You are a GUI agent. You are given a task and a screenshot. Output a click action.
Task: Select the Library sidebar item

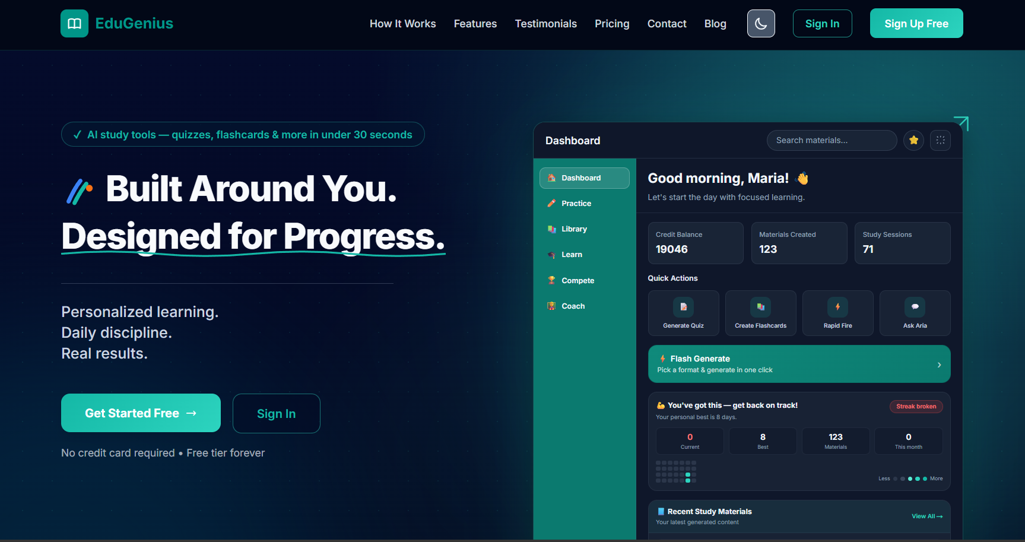(x=584, y=229)
